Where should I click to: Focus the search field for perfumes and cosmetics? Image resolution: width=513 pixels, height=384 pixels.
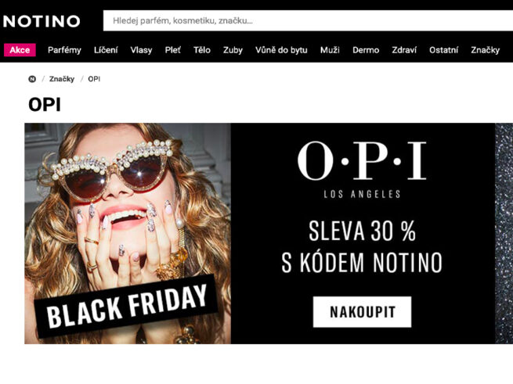pos(308,20)
